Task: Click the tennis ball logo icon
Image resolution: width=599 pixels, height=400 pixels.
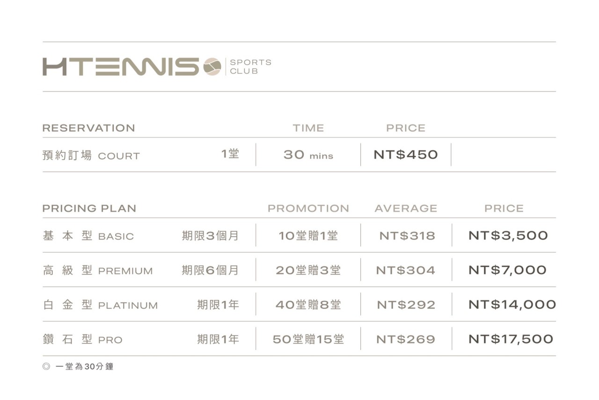Action: pos(212,66)
